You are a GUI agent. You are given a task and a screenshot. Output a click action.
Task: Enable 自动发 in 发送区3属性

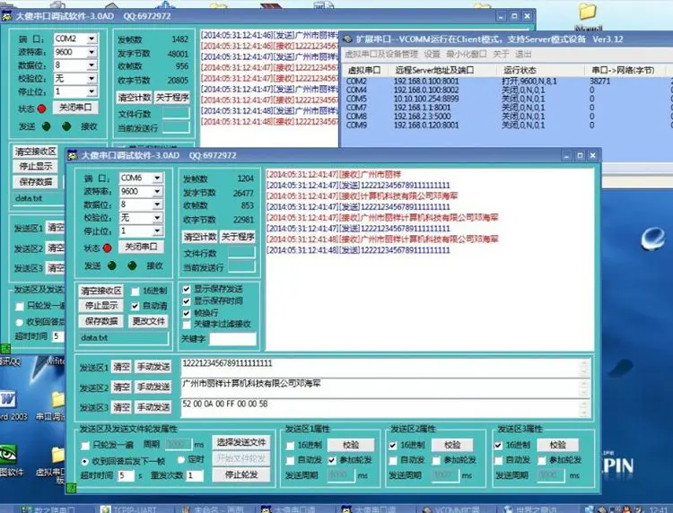pos(498,461)
